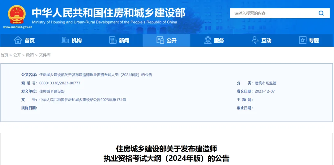Click the magnifier search icon
This screenshot has height=165, width=334.
(321, 13)
